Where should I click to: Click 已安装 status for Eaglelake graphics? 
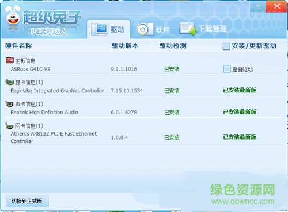click(172, 91)
